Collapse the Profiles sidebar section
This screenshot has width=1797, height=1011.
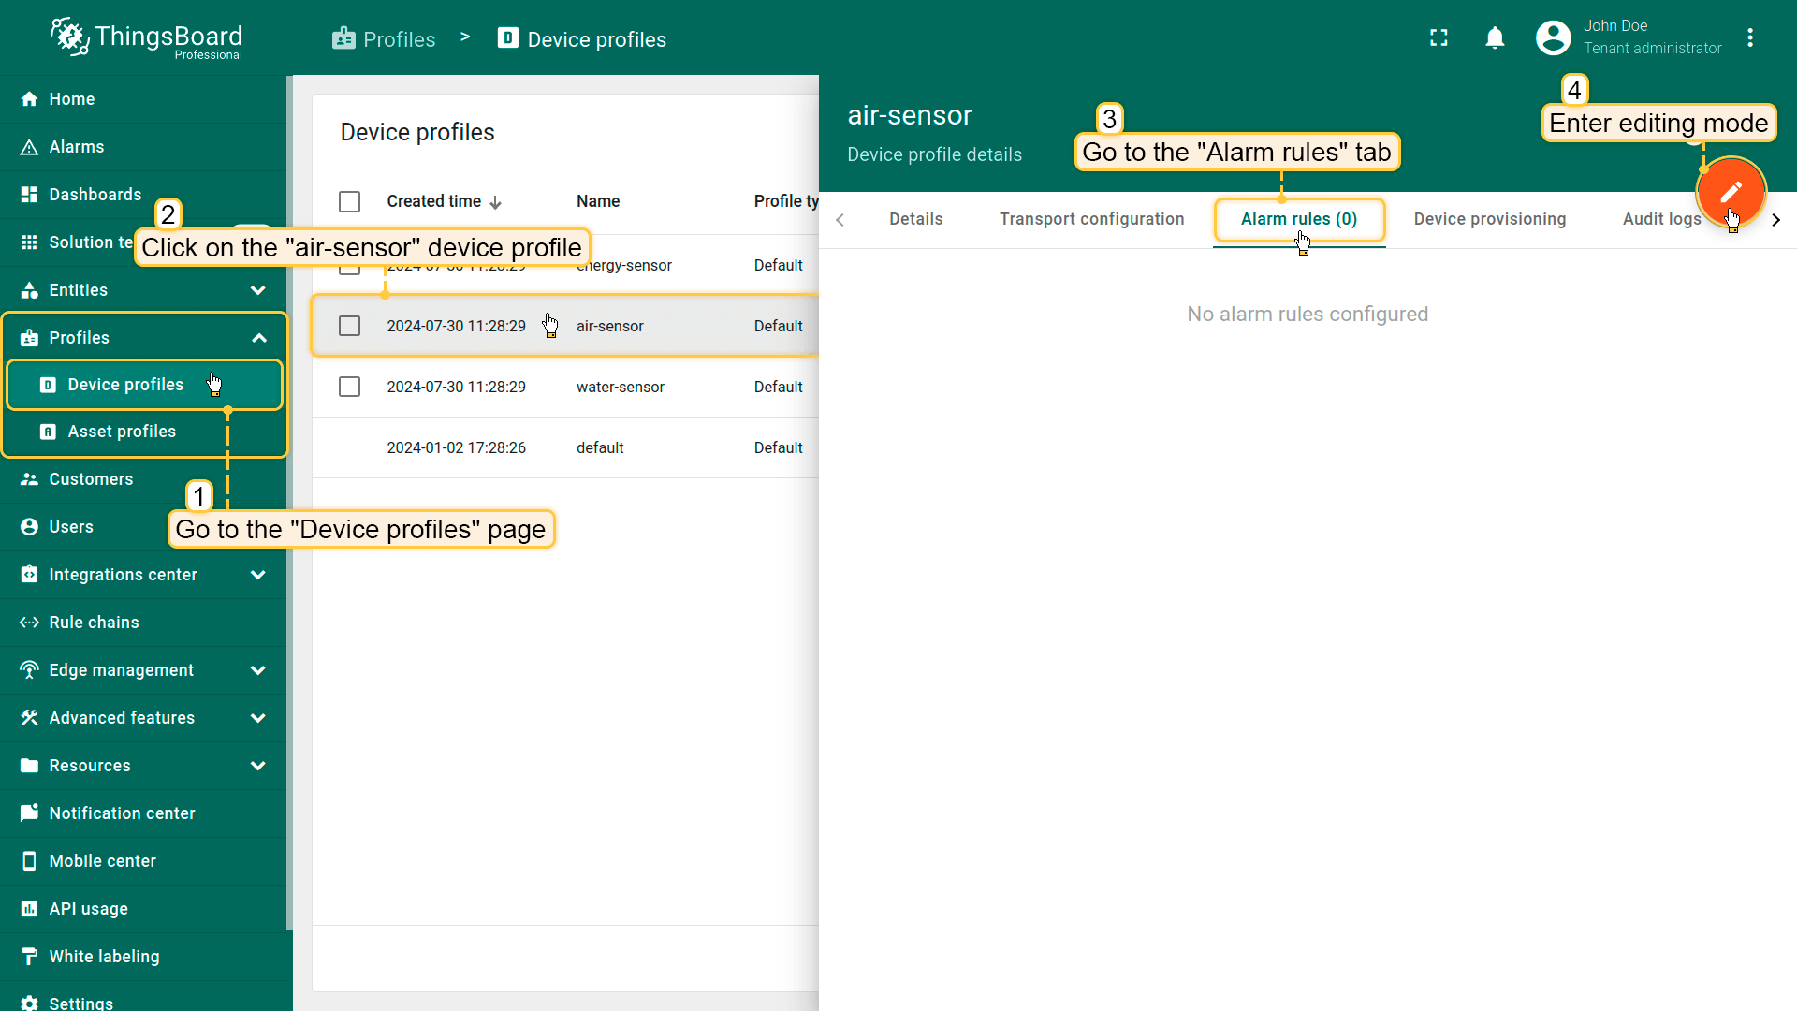tap(259, 338)
